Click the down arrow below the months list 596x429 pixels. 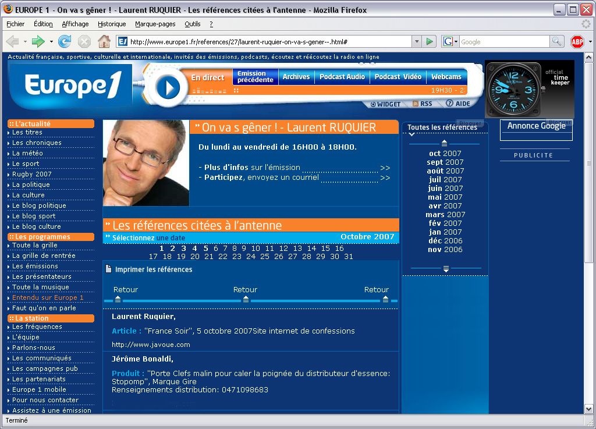pos(446,269)
